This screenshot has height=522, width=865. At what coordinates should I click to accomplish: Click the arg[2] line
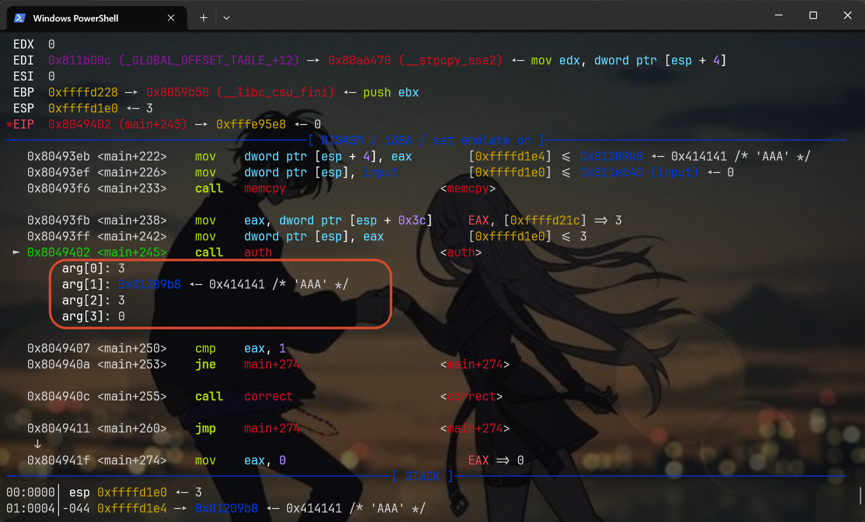tap(93, 300)
